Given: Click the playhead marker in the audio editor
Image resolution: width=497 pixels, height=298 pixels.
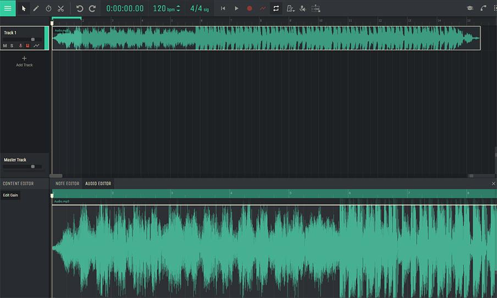Looking at the screenshot, I should [52, 196].
